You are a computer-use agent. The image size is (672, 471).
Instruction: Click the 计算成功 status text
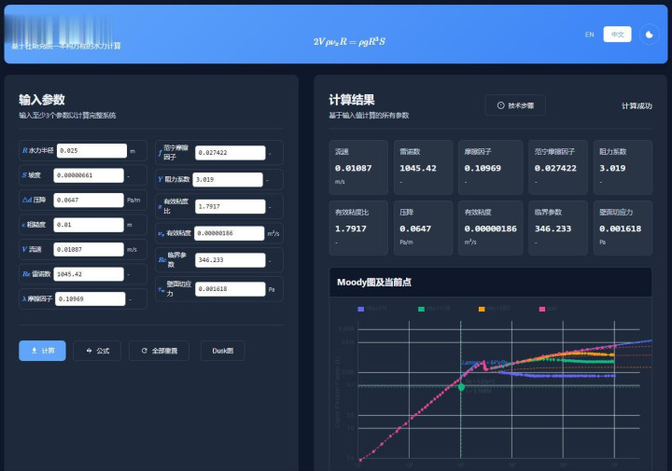tap(637, 105)
